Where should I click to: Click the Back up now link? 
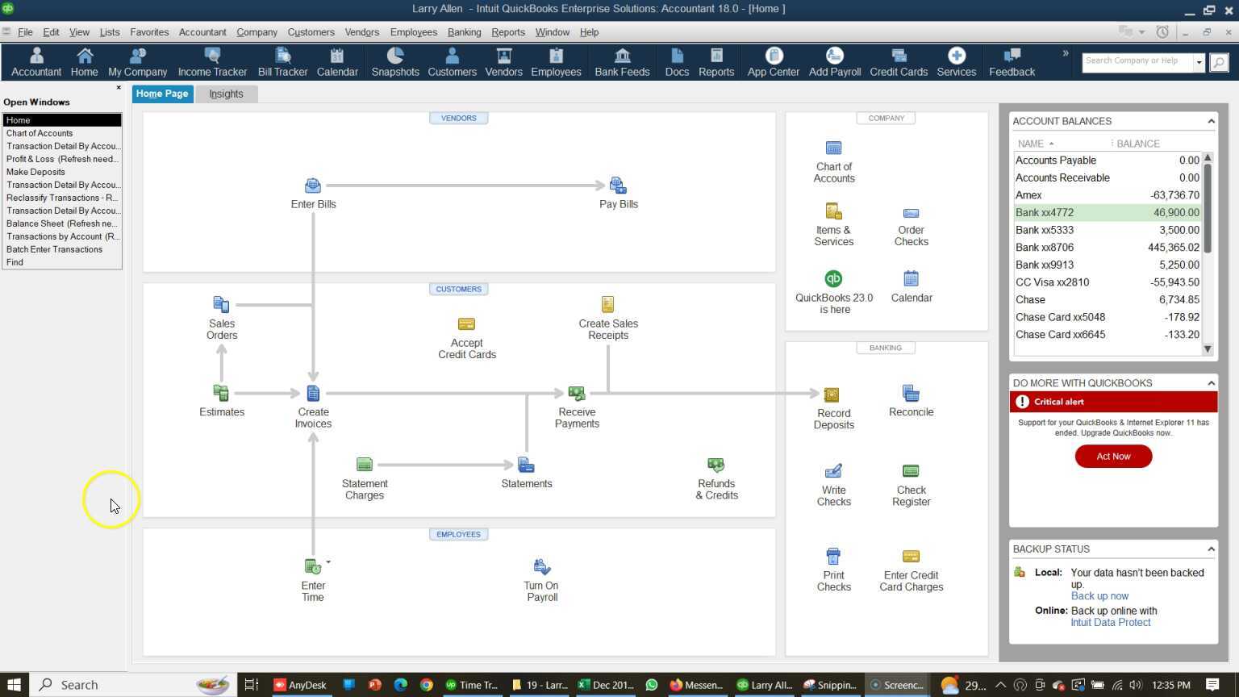click(x=1099, y=596)
